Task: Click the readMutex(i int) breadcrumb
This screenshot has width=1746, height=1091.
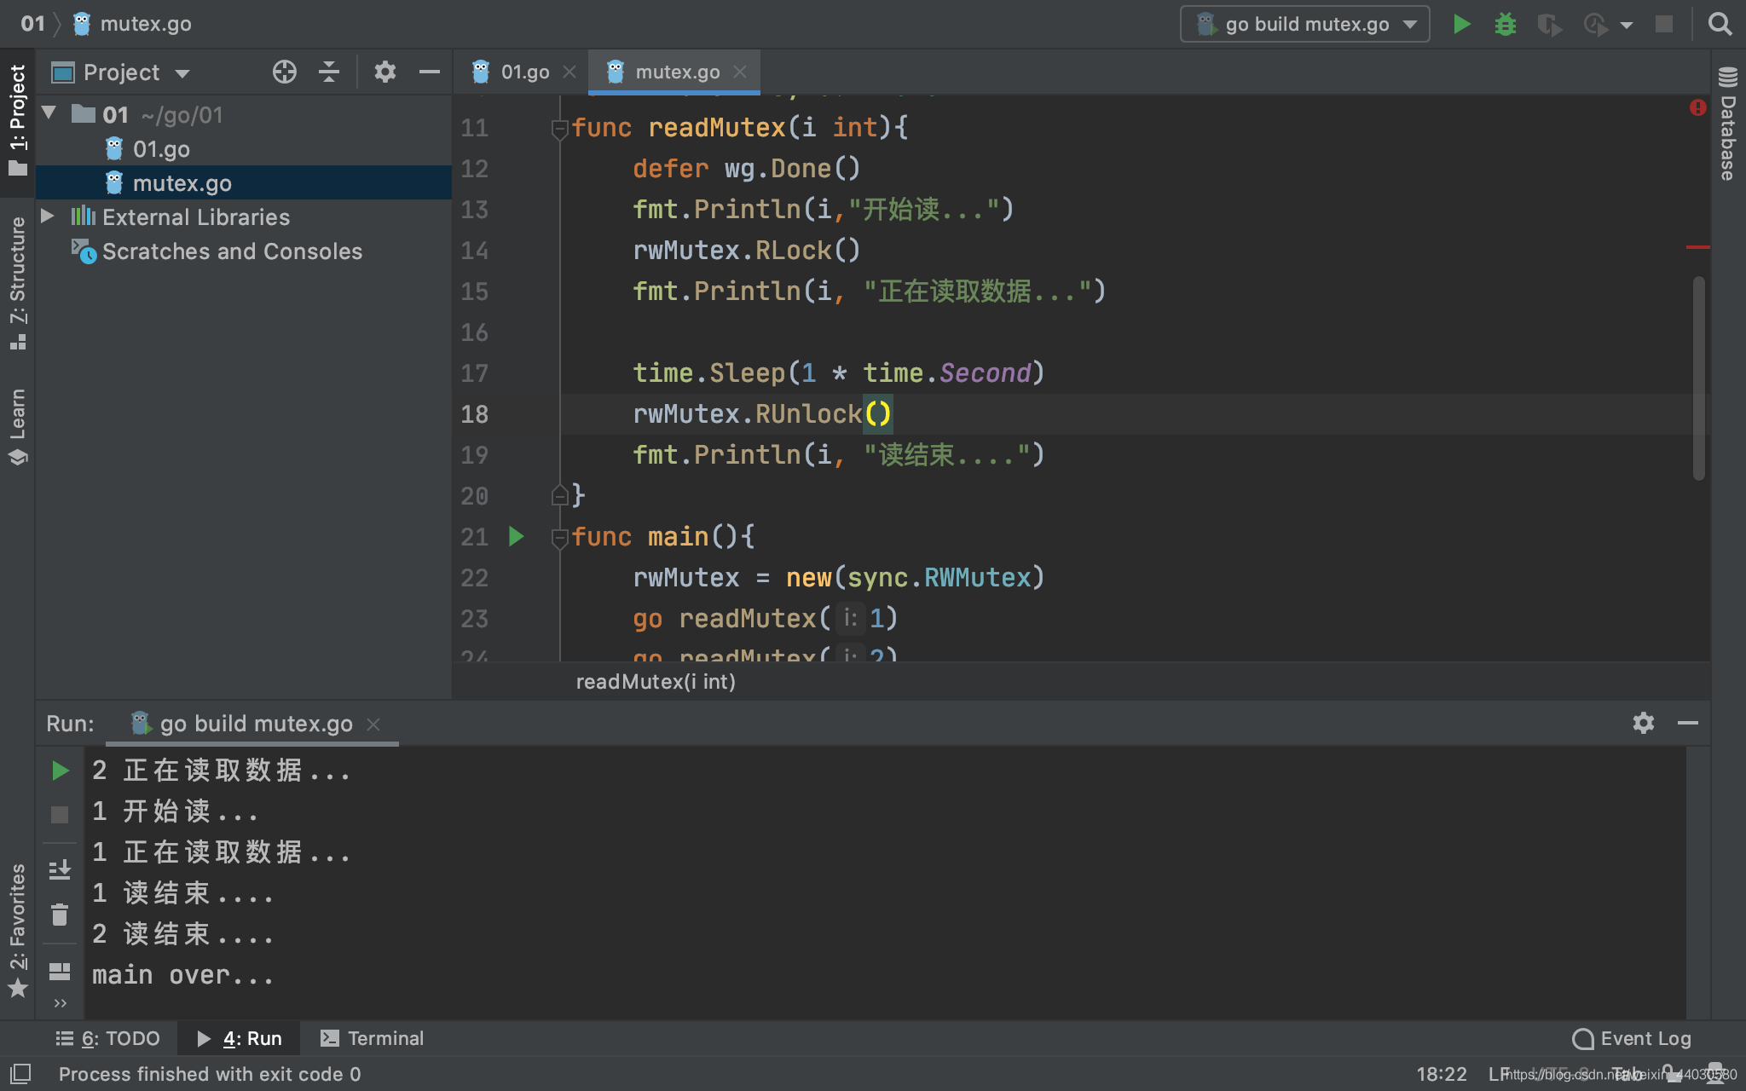Action: click(655, 682)
